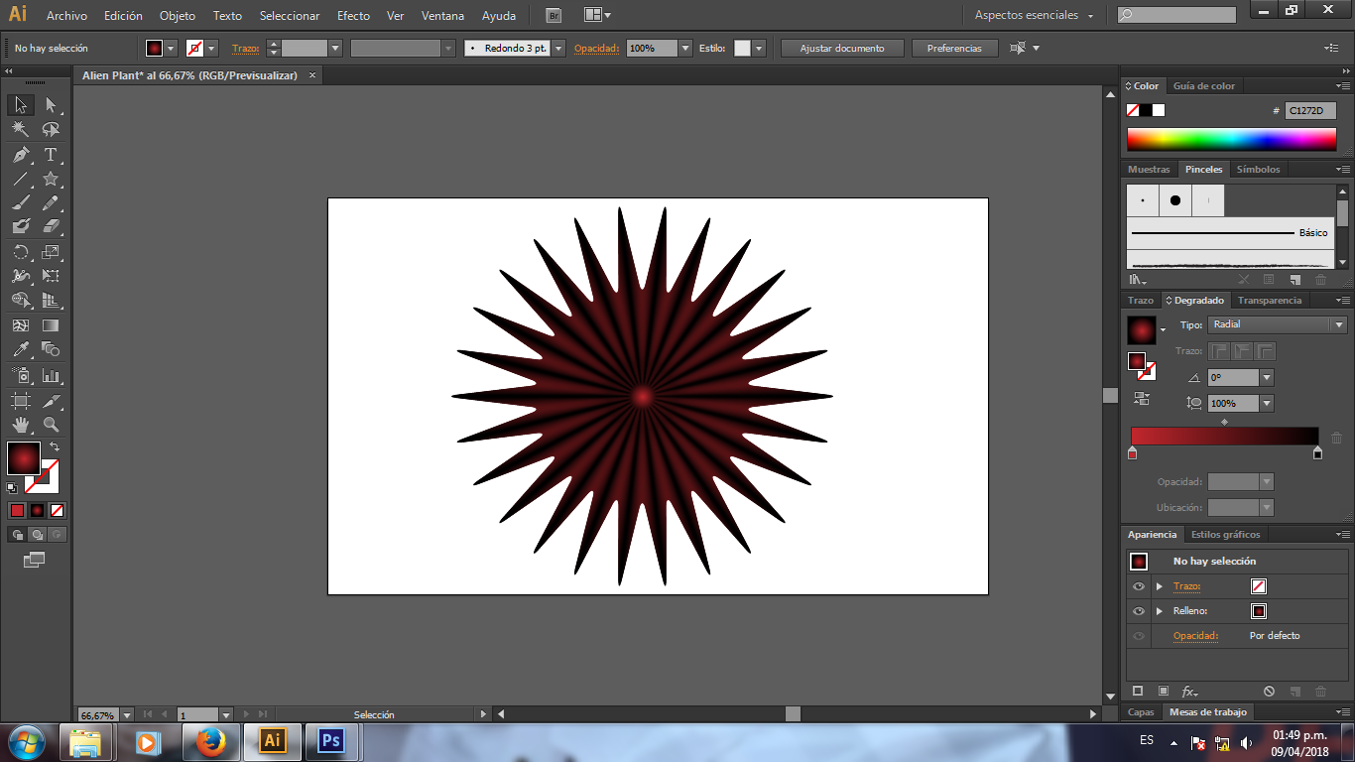
Task: Click the red left gradient stop
Action: pos(1132,453)
